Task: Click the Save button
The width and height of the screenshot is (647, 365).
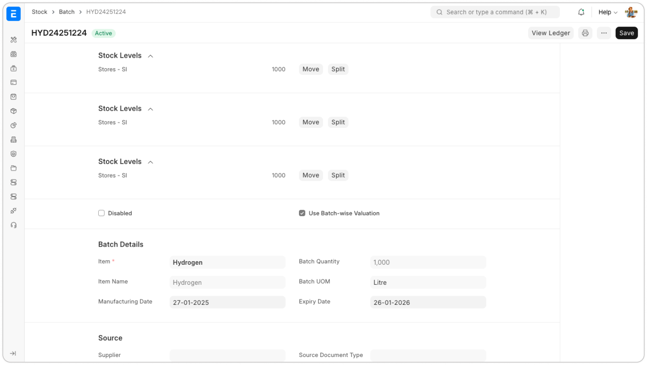Action: pos(627,33)
